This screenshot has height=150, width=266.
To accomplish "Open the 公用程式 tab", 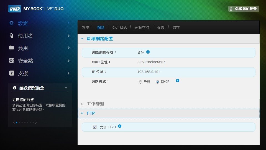I will pos(119,27).
